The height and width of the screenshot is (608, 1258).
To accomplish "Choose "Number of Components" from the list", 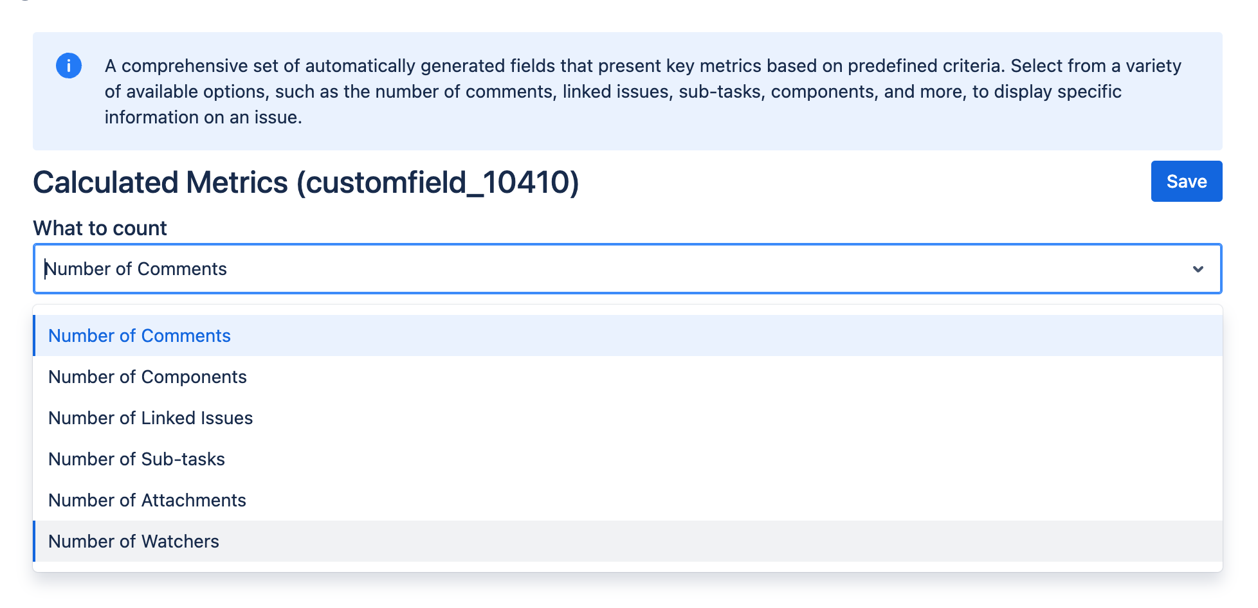I will click(147, 377).
